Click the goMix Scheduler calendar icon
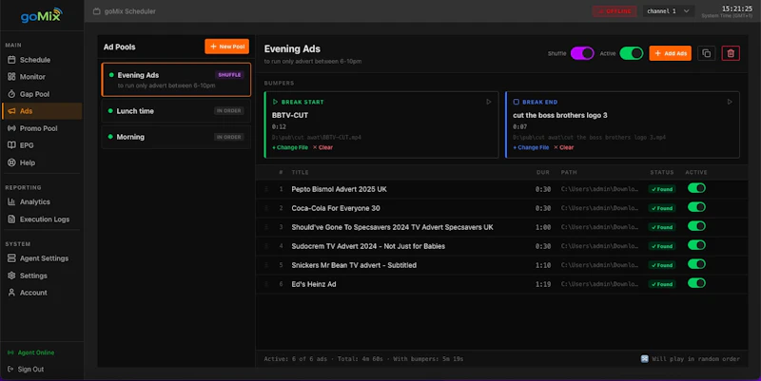This screenshot has height=381, width=761. pos(97,11)
